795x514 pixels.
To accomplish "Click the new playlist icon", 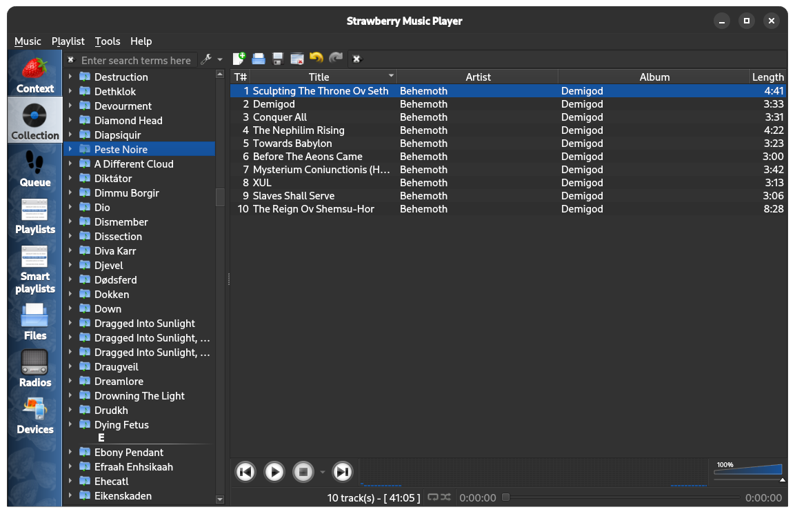I will (x=239, y=59).
